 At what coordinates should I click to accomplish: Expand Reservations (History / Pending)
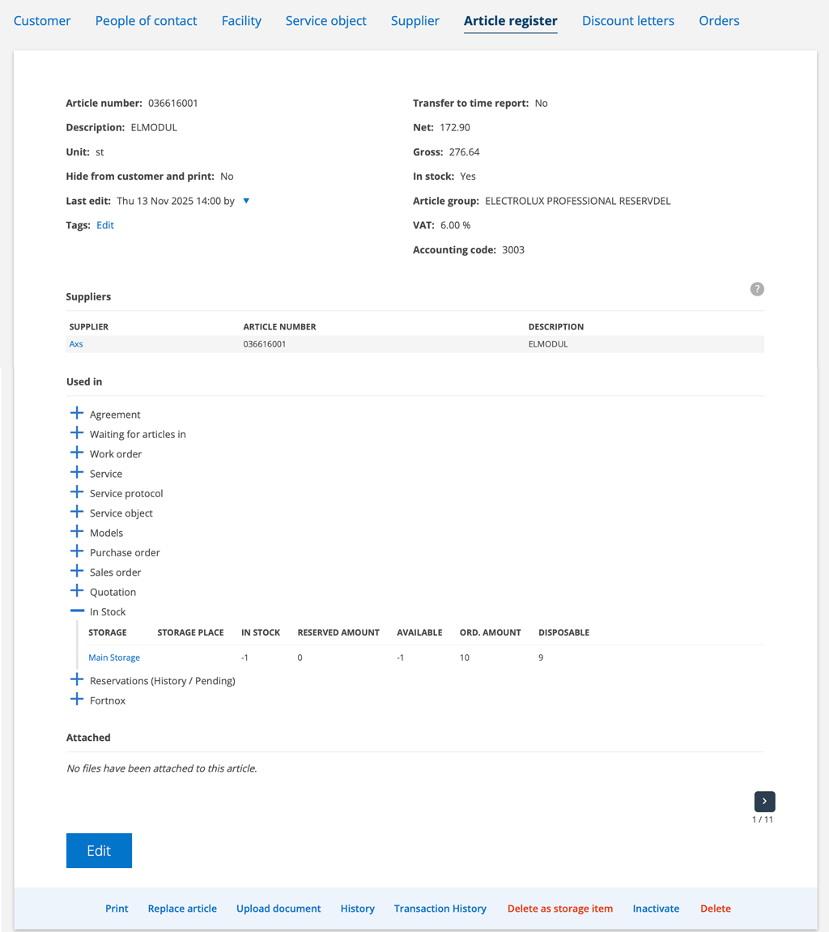pyautogui.click(x=77, y=680)
